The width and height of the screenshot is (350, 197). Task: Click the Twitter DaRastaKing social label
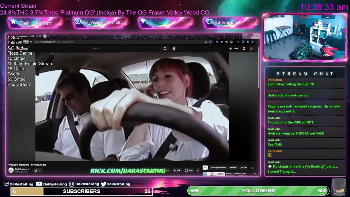(115, 184)
